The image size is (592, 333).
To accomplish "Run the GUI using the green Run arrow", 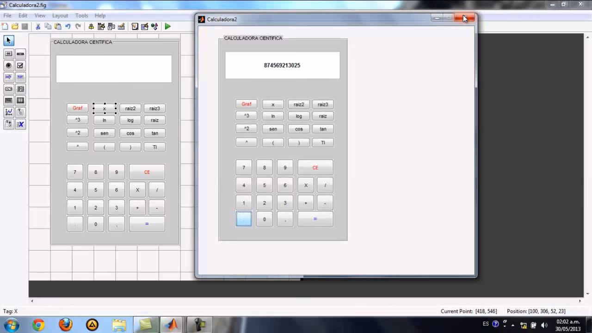I will (167, 26).
